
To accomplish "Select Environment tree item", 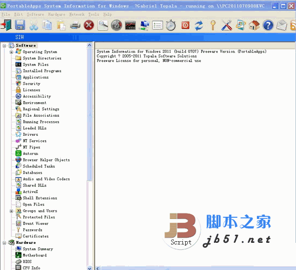I will (35, 103).
